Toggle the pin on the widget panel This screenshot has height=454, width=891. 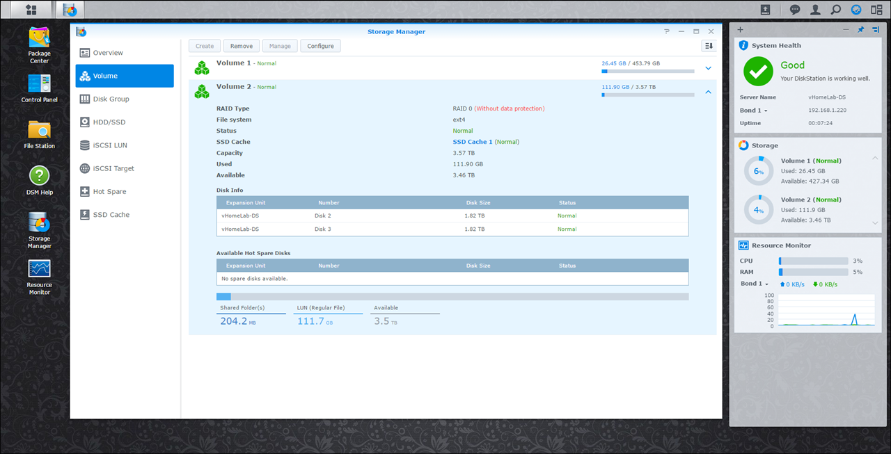[x=860, y=30]
